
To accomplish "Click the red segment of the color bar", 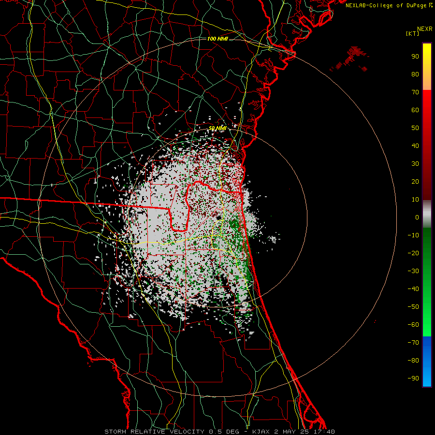I will [x=427, y=145].
